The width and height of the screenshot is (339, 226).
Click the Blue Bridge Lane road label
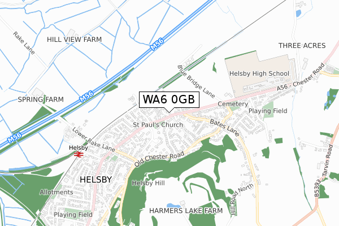(x=196, y=81)
